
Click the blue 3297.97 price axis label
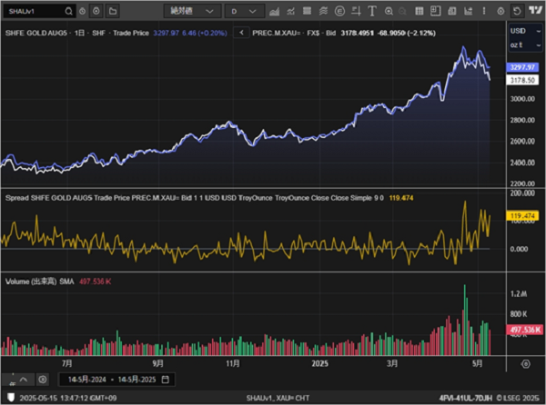[x=522, y=67]
